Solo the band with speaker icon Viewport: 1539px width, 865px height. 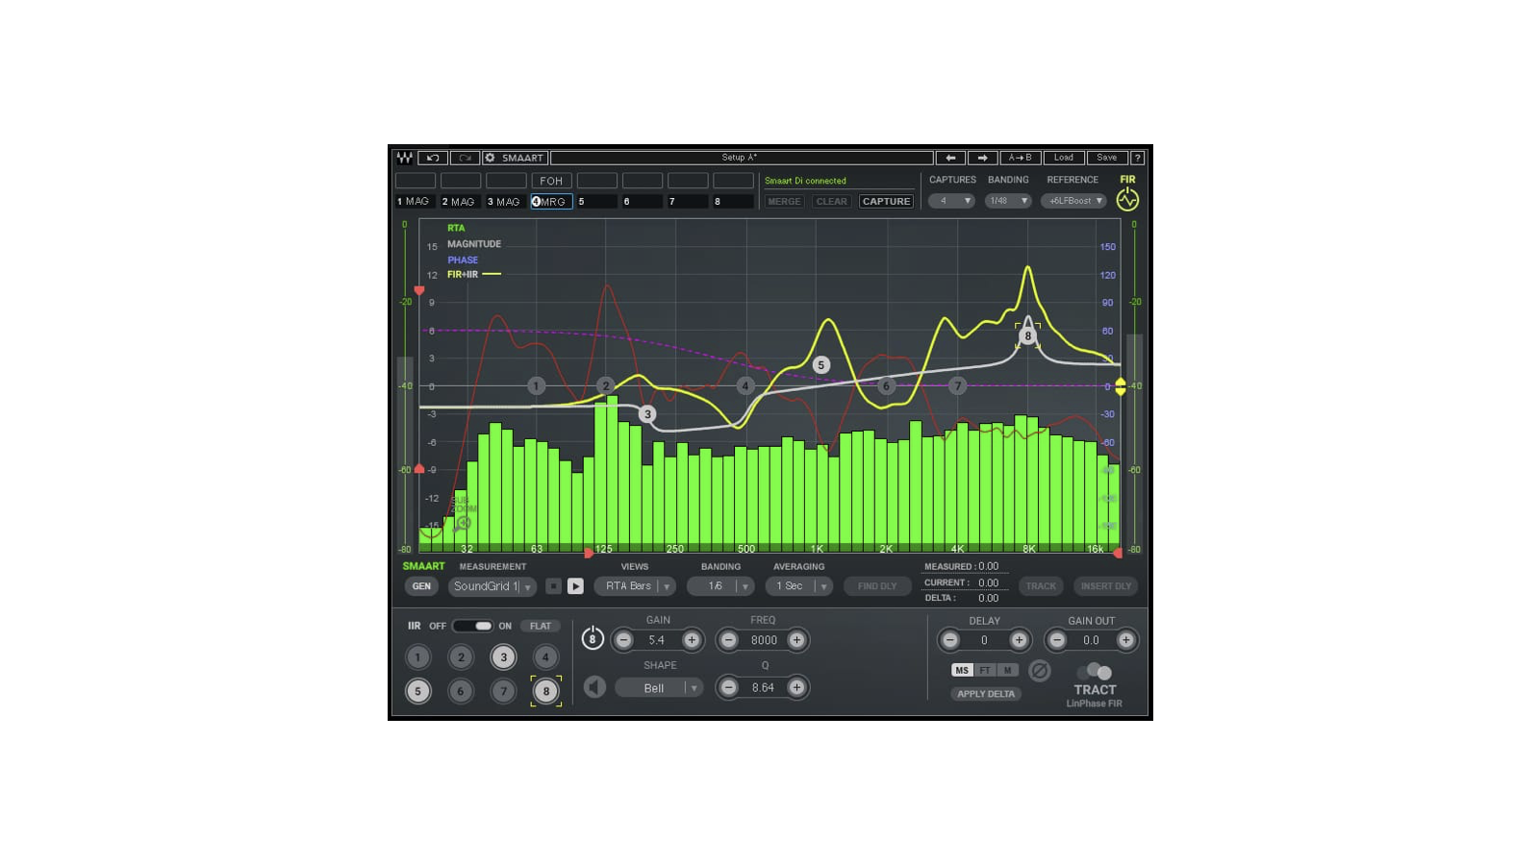594,687
